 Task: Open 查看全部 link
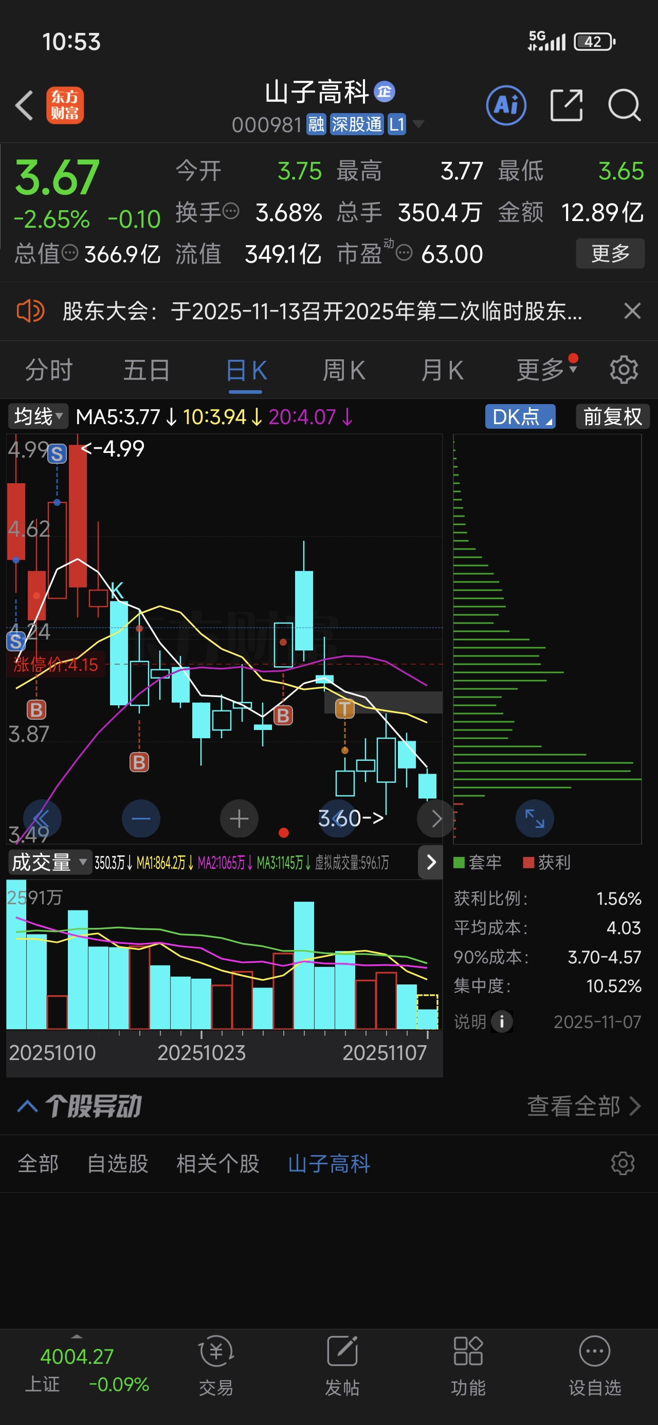point(584,1107)
